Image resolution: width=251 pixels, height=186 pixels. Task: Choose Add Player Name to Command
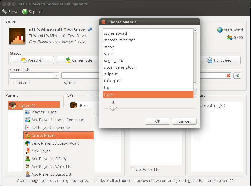click(59, 120)
